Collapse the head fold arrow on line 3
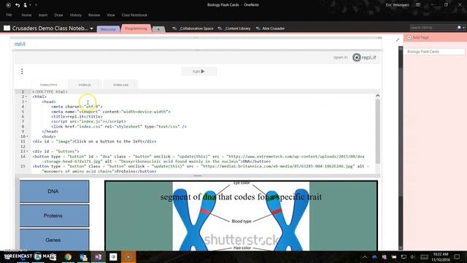This screenshot has height=263, width=467. [26, 102]
